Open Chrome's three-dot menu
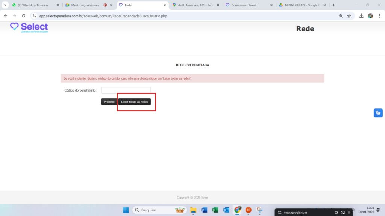 tap(379, 16)
